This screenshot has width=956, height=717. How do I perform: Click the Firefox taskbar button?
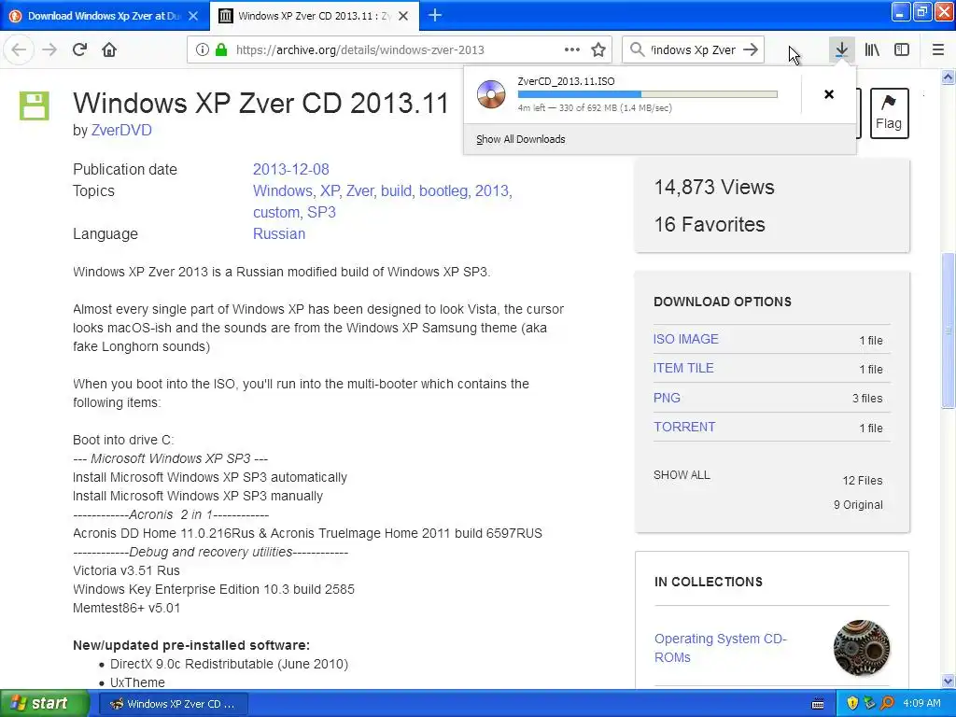(173, 704)
